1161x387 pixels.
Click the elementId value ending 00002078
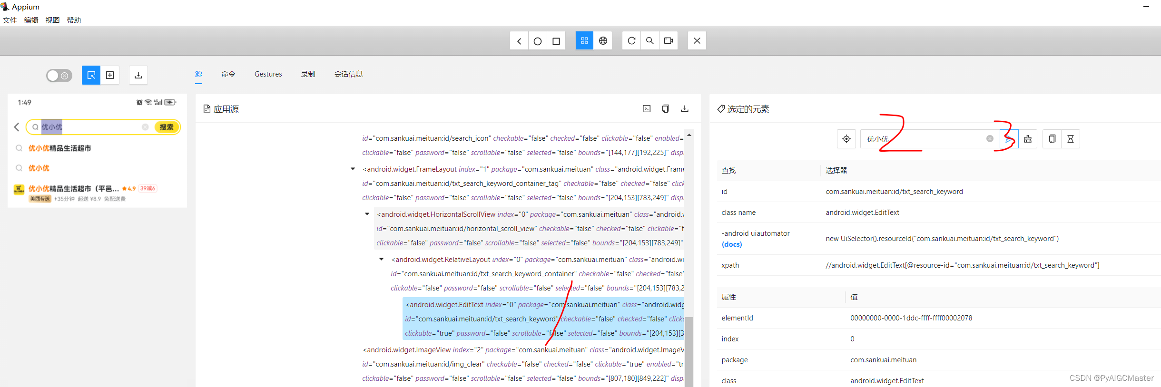911,318
